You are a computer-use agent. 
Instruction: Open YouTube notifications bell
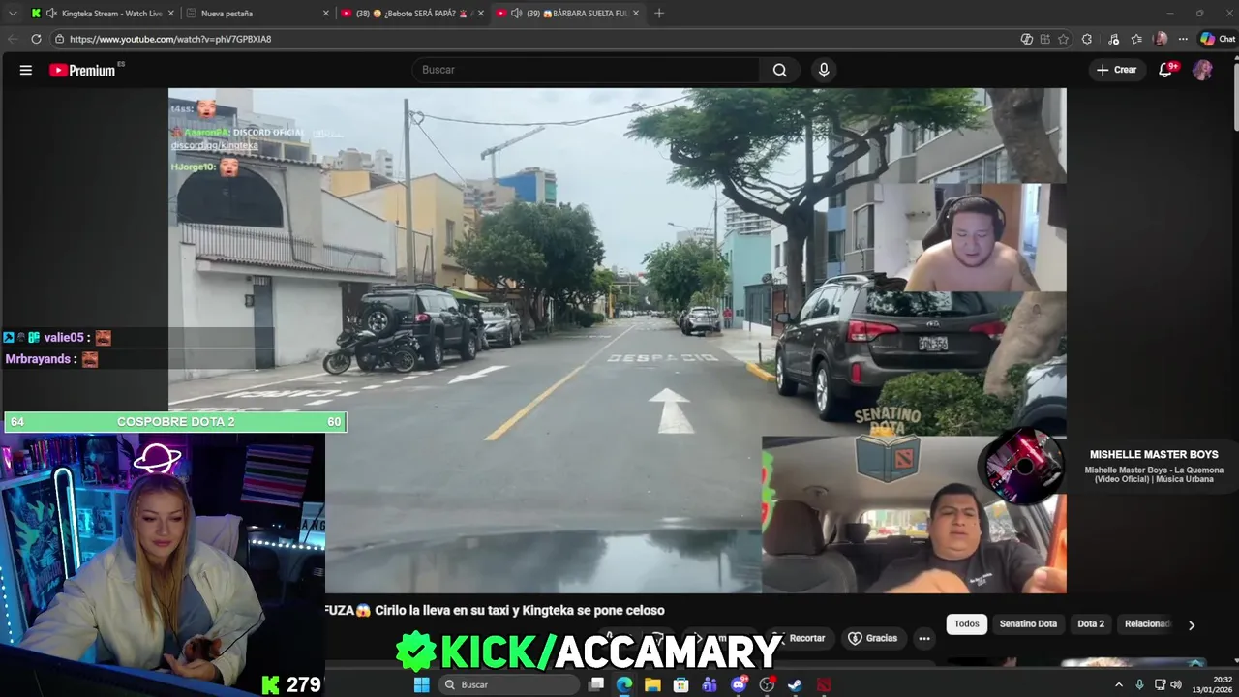[x=1166, y=70]
